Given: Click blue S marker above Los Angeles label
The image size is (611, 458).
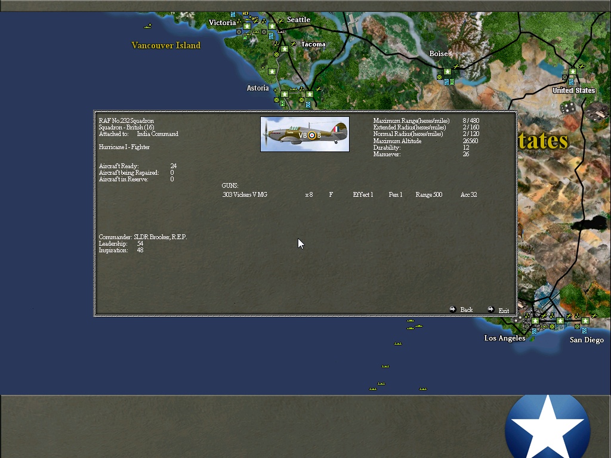Looking at the screenshot, I should (534, 331).
